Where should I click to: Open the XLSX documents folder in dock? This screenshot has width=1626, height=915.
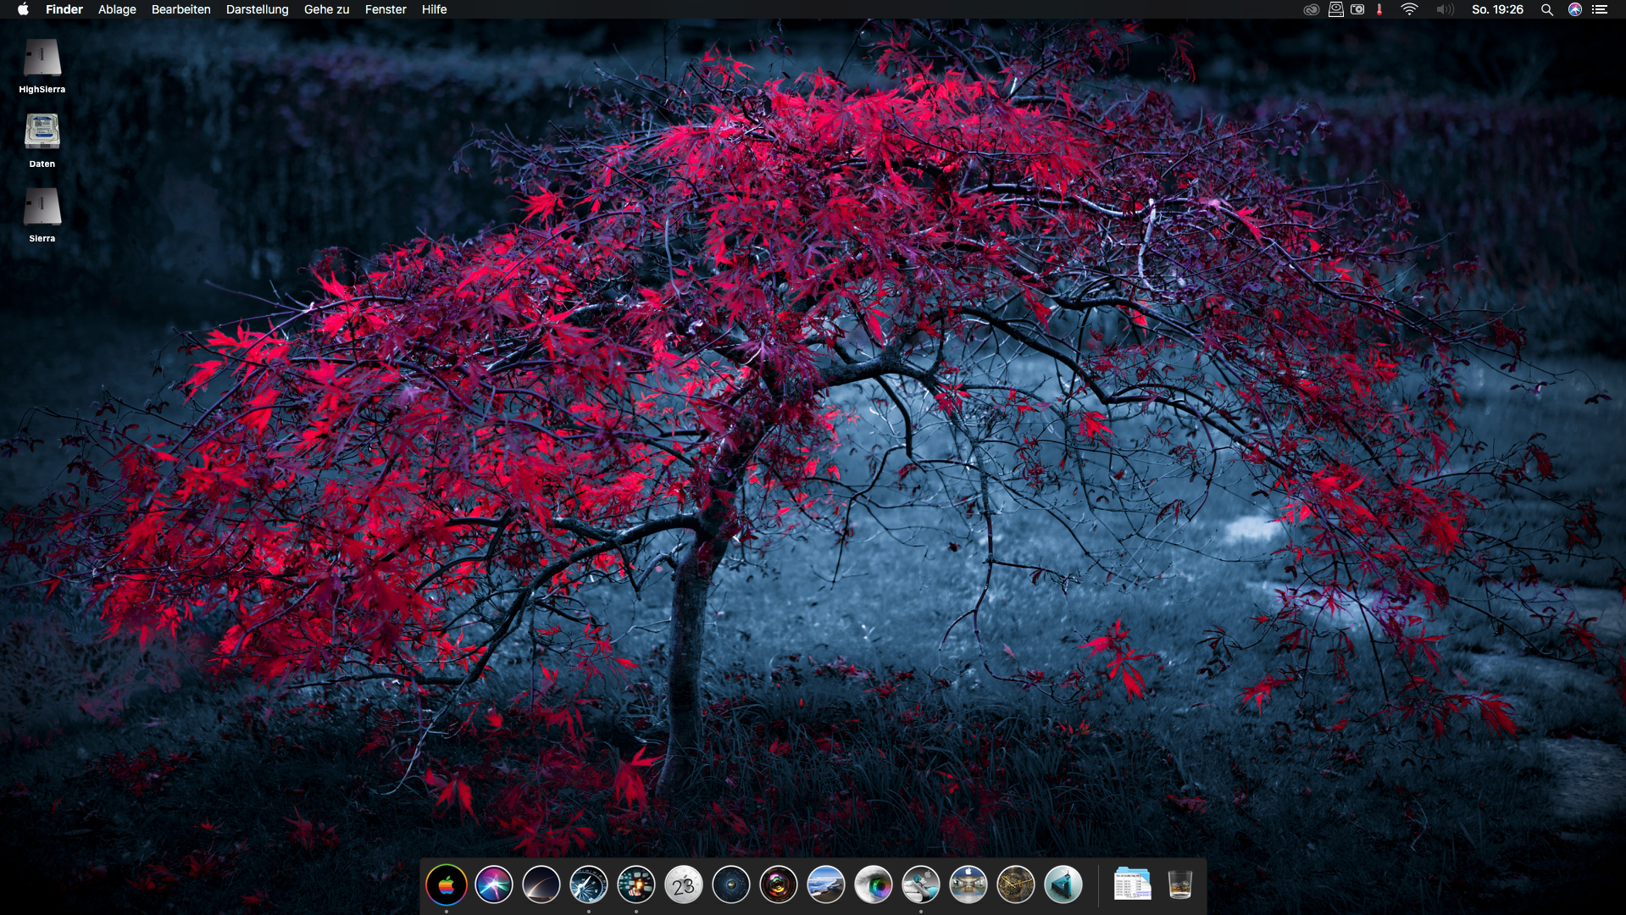(x=1132, y=885)
